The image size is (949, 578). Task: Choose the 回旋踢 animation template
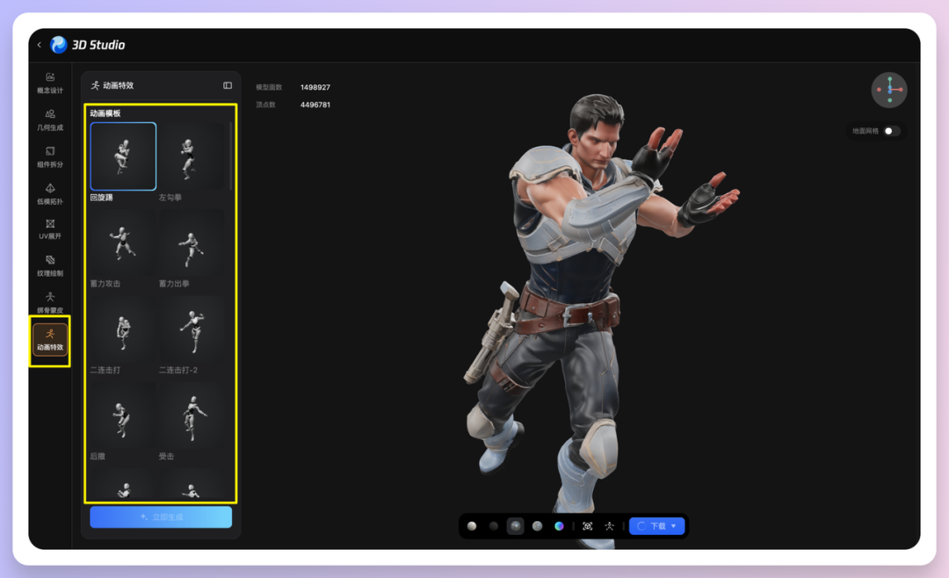coord(124,156)
